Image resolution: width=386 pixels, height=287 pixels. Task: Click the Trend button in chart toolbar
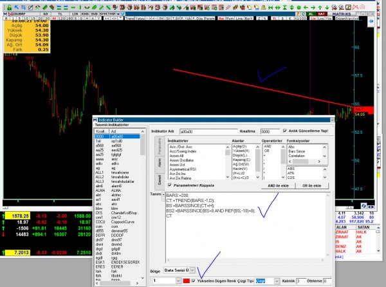point(129,19)
